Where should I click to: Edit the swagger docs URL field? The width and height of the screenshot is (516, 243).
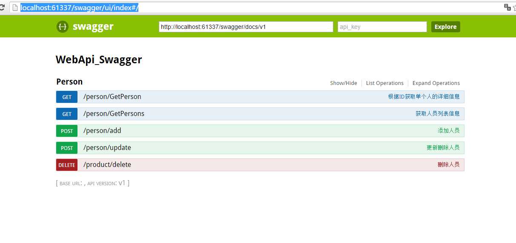(x=246, y=27)
